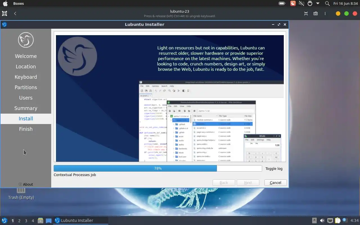The width and height of the screenshot is (360, 225).
Task: Click the Boxes overview grid icon
Action: pyautogui.click(x=4, y=13)
